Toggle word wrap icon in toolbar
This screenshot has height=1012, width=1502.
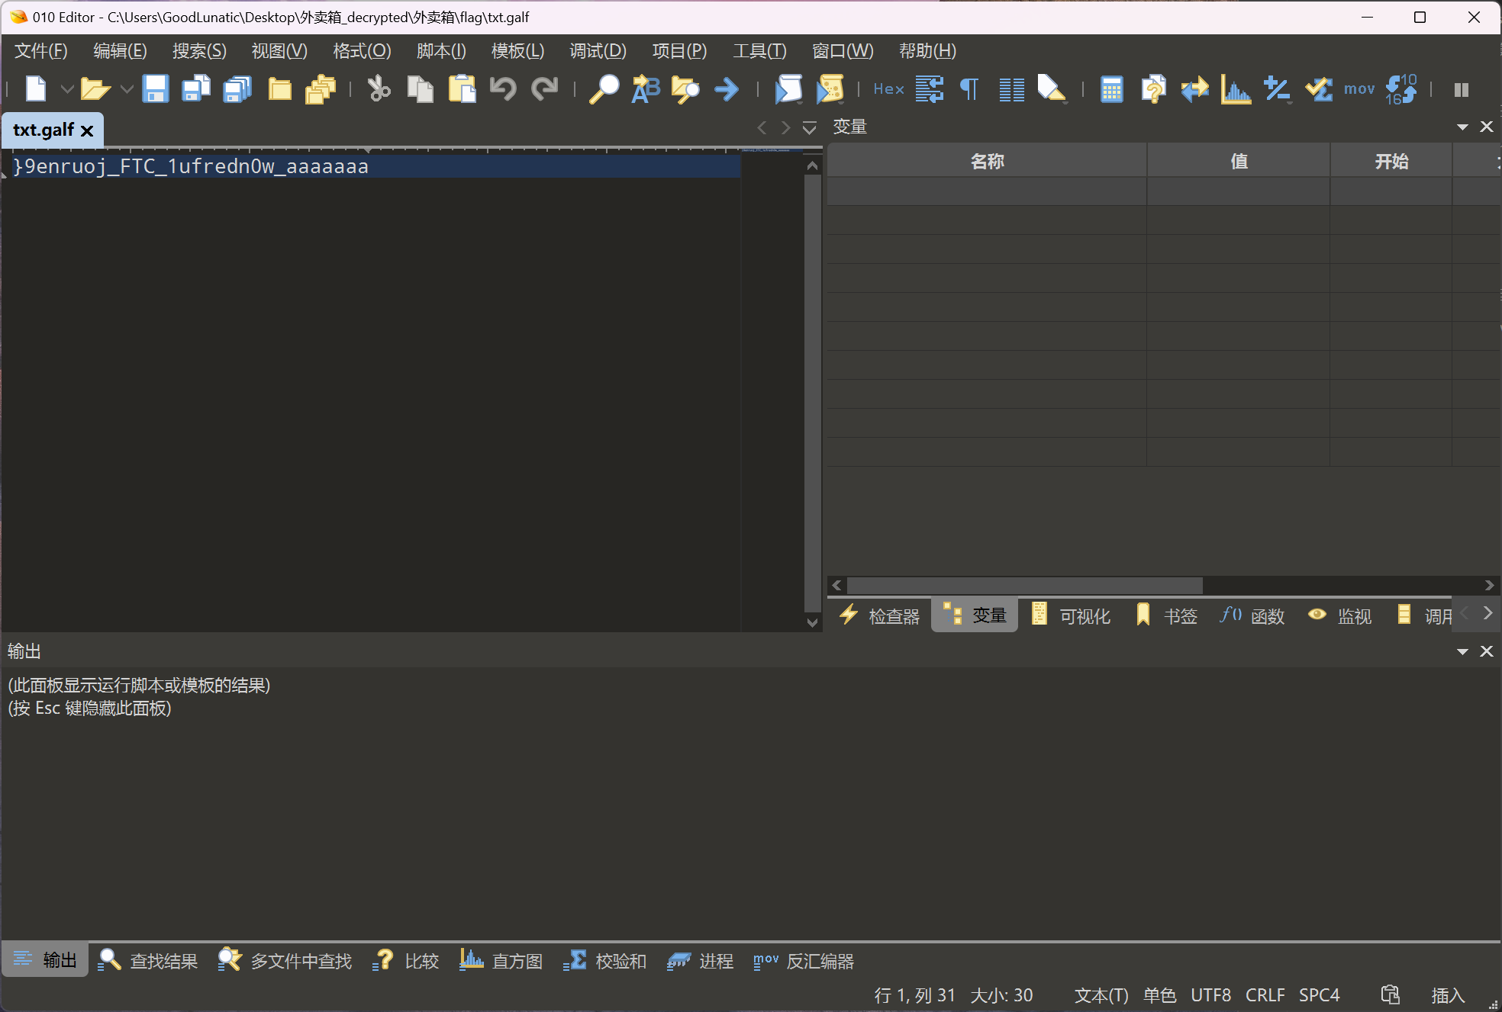(x=930, y=89)
